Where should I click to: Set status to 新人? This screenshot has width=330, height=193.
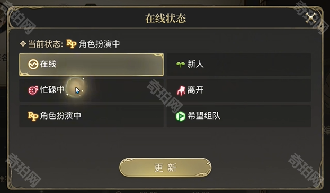[x=239, y=65]
